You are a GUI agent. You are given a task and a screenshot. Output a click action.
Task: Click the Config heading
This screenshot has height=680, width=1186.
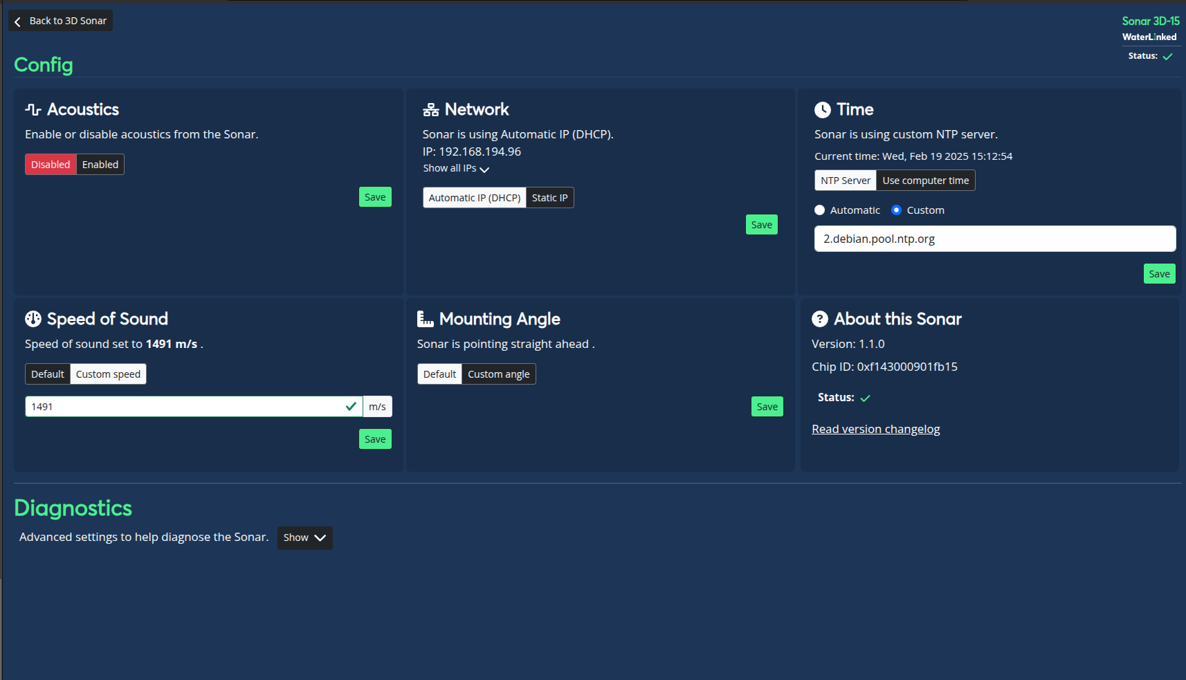tap(44, 65)
